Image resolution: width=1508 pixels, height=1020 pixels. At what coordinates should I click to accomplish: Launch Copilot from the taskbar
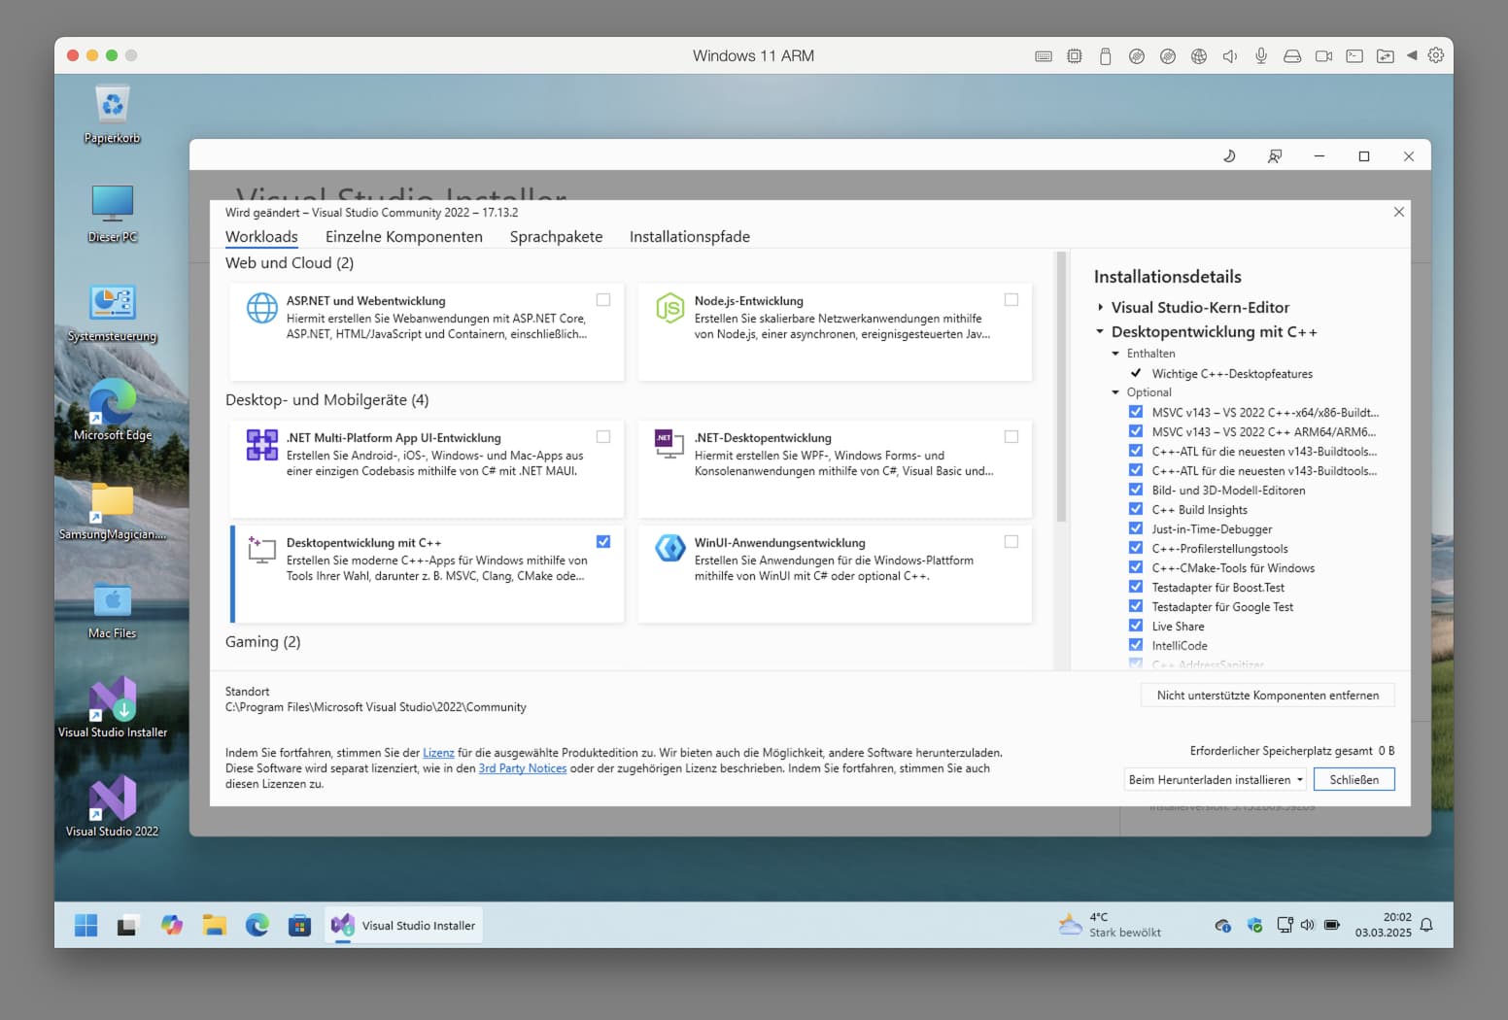coord(172,926)
